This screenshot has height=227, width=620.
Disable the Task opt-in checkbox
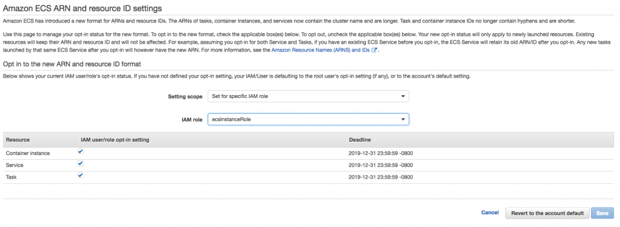point(81,176)
